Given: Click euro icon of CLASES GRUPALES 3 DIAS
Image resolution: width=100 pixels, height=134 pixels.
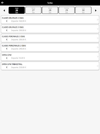Looking at the screenshot, I should pos(7,30).
